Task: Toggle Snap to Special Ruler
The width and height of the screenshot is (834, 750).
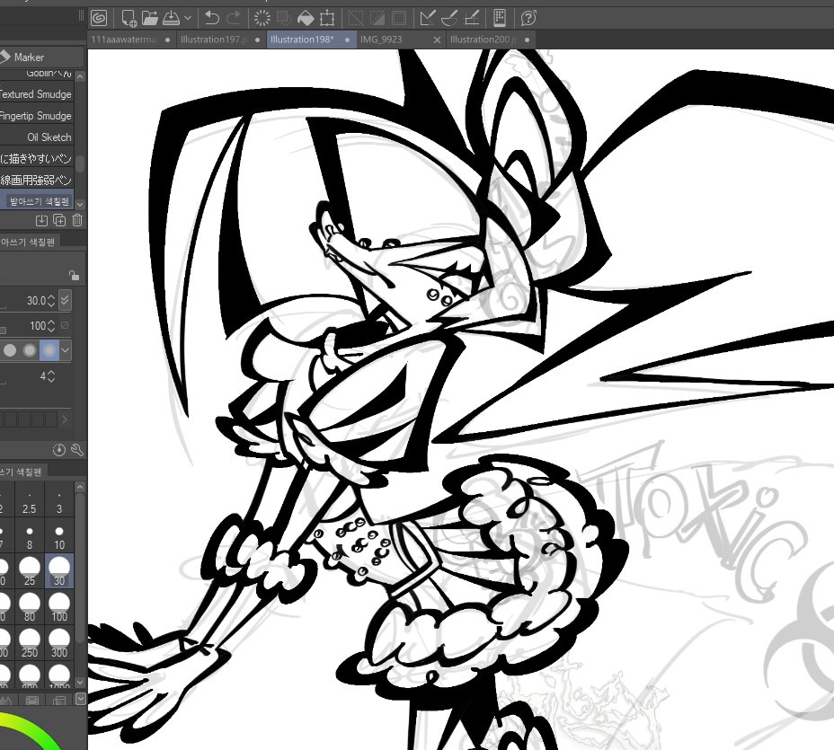Action: pyautogui.click(x=449, y=19)
